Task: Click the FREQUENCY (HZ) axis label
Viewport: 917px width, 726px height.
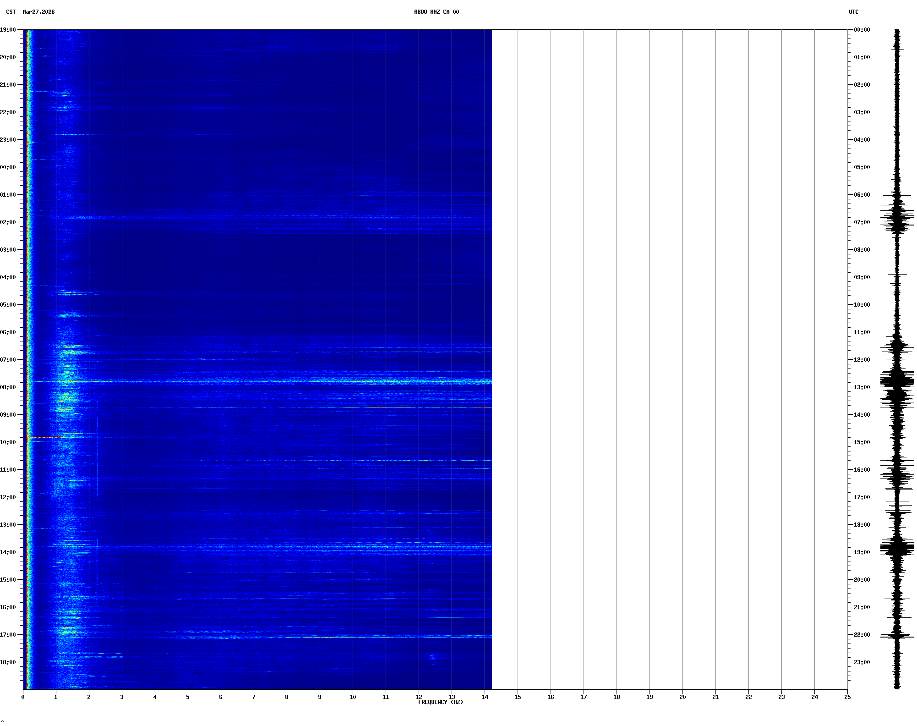Action: click(440, 702)
